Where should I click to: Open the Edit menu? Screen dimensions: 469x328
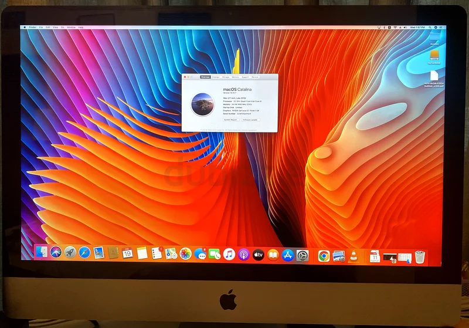click(48, 27)
